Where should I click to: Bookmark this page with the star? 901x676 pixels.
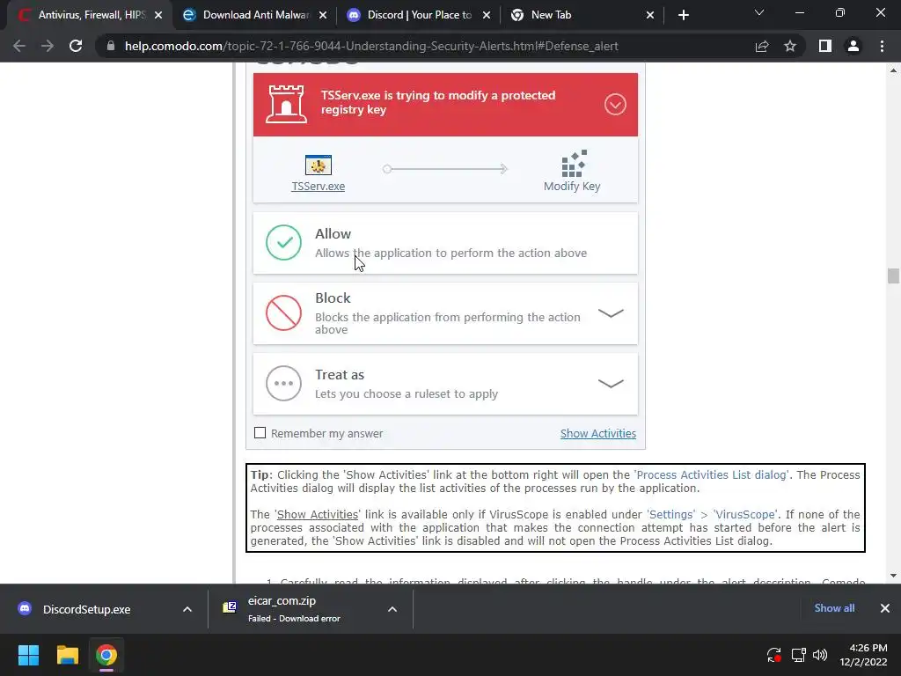790,46
